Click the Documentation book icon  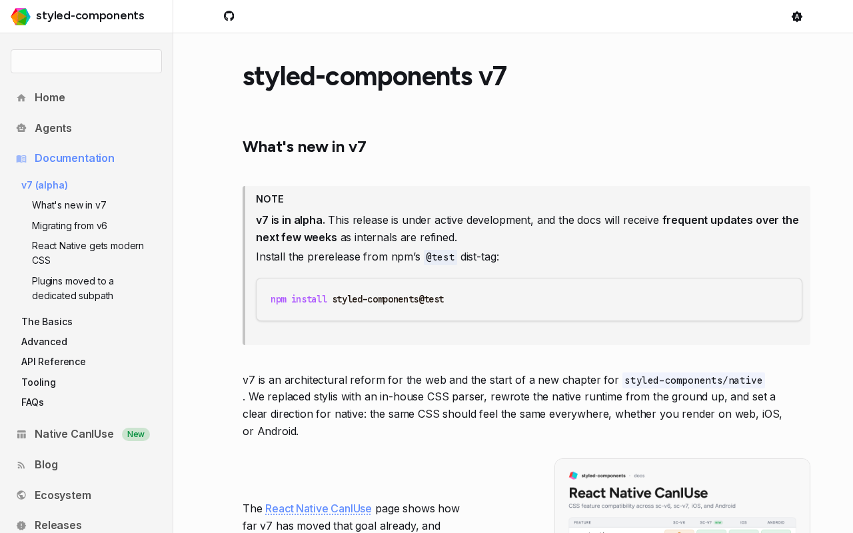(x=21, y=159)
